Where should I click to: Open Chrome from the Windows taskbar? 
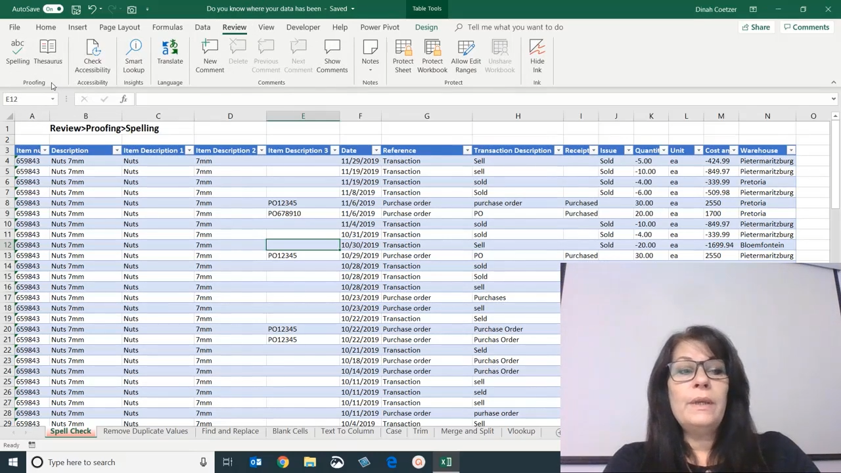(x=283, y=462)
